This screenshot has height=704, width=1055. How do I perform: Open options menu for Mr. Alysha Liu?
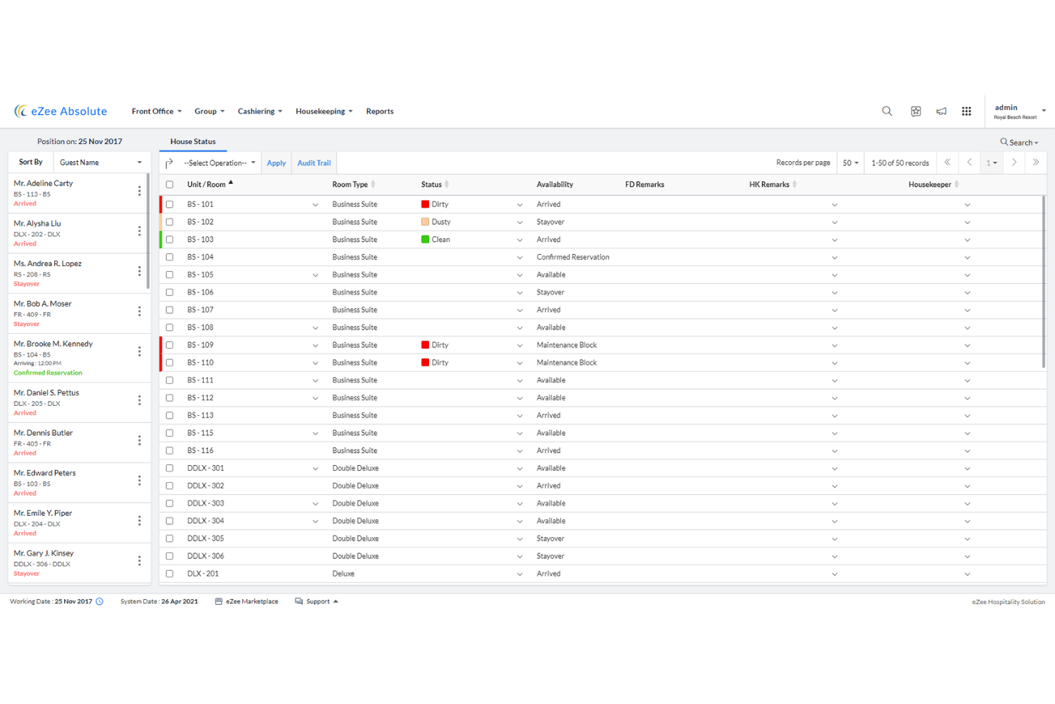[x=139, y=231]
